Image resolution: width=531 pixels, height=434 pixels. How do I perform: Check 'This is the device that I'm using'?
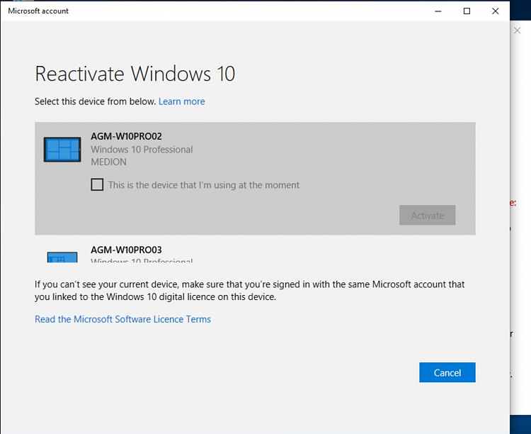click(x=97, y=185)
